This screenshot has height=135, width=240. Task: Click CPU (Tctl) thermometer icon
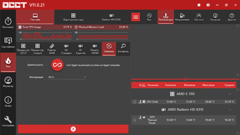[x=140, y=102]
